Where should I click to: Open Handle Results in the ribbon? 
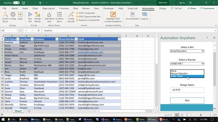tap(37, 17)
